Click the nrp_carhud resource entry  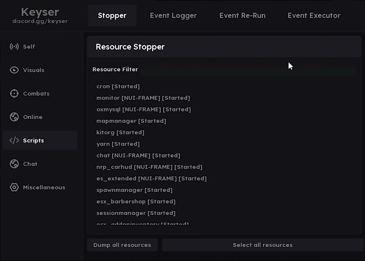click(149, 167)
